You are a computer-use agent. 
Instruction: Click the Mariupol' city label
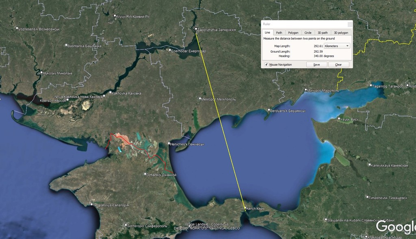pyautogui.click(x=323, y=90)
